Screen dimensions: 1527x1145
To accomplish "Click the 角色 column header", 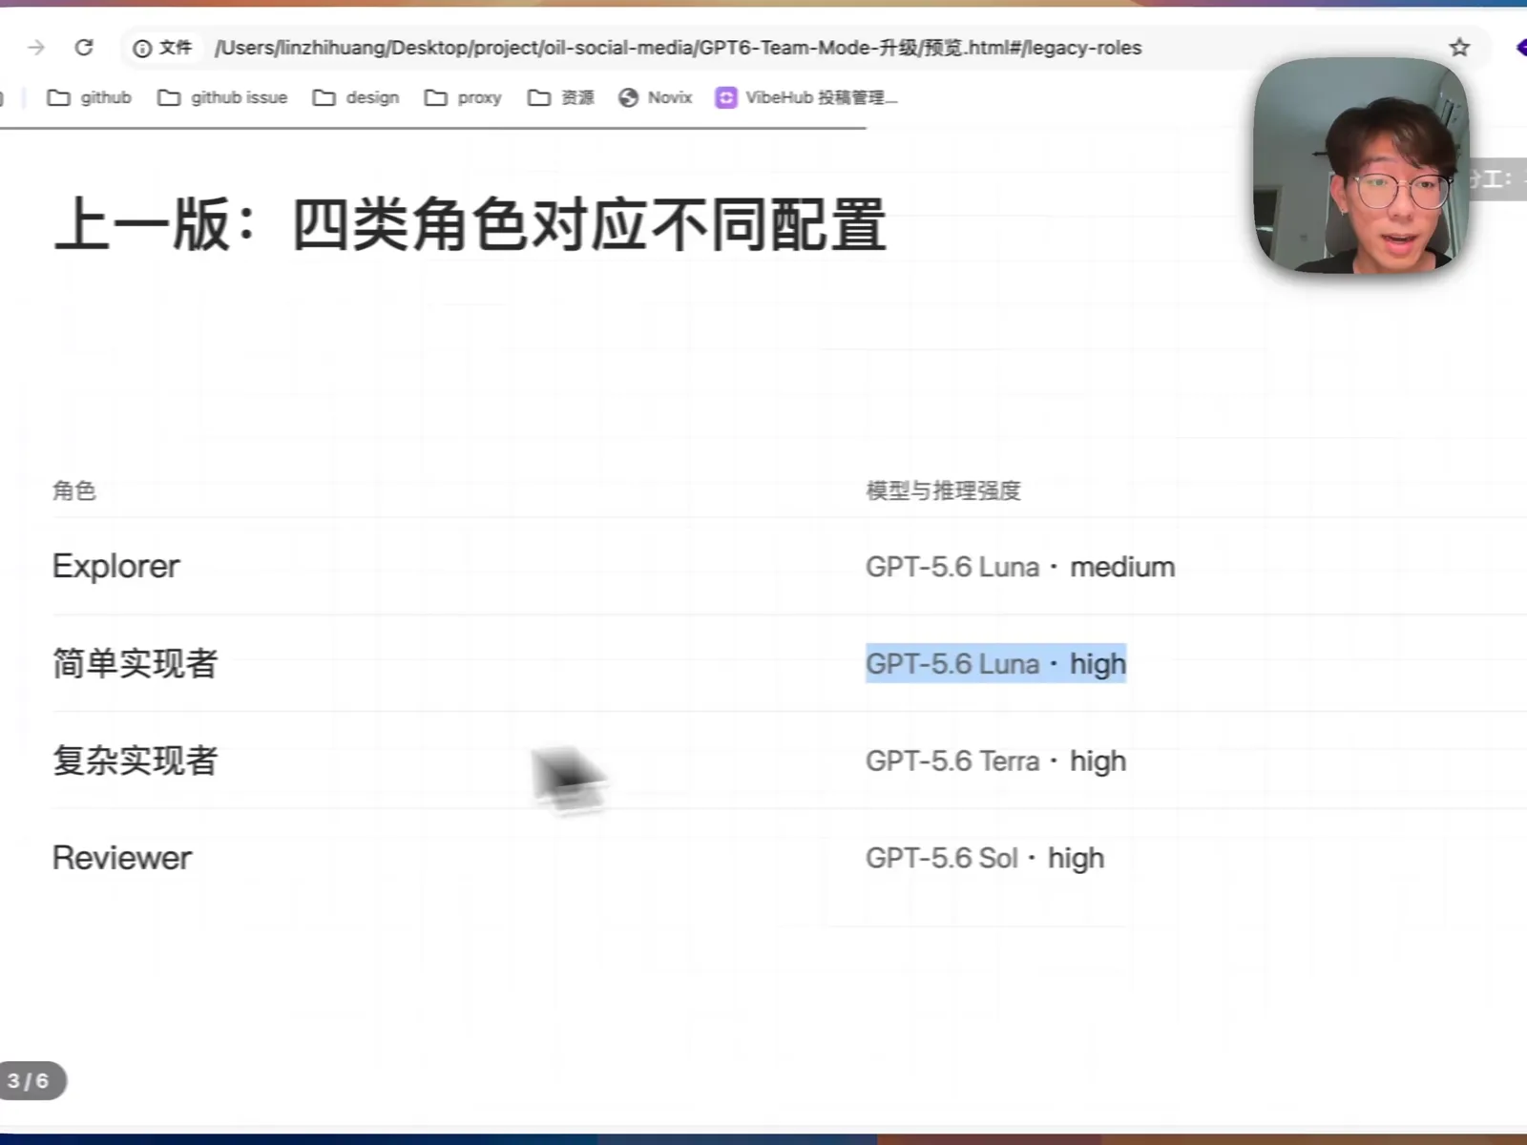I will pyautogui.click(x=74, y=490).
